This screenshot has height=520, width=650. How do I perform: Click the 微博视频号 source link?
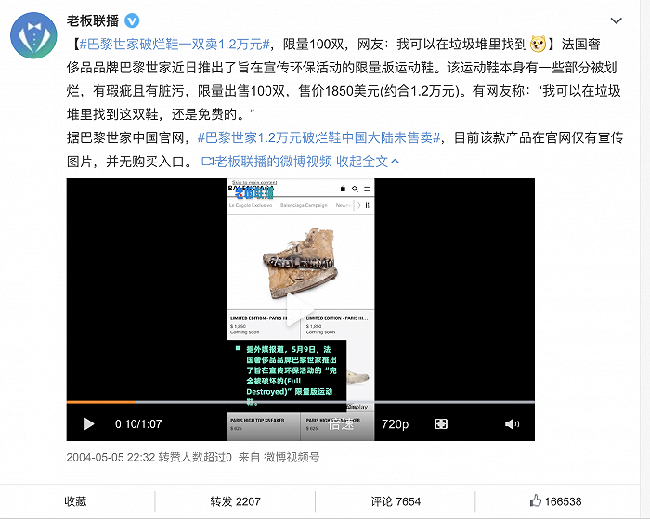[x=292, y=458]
